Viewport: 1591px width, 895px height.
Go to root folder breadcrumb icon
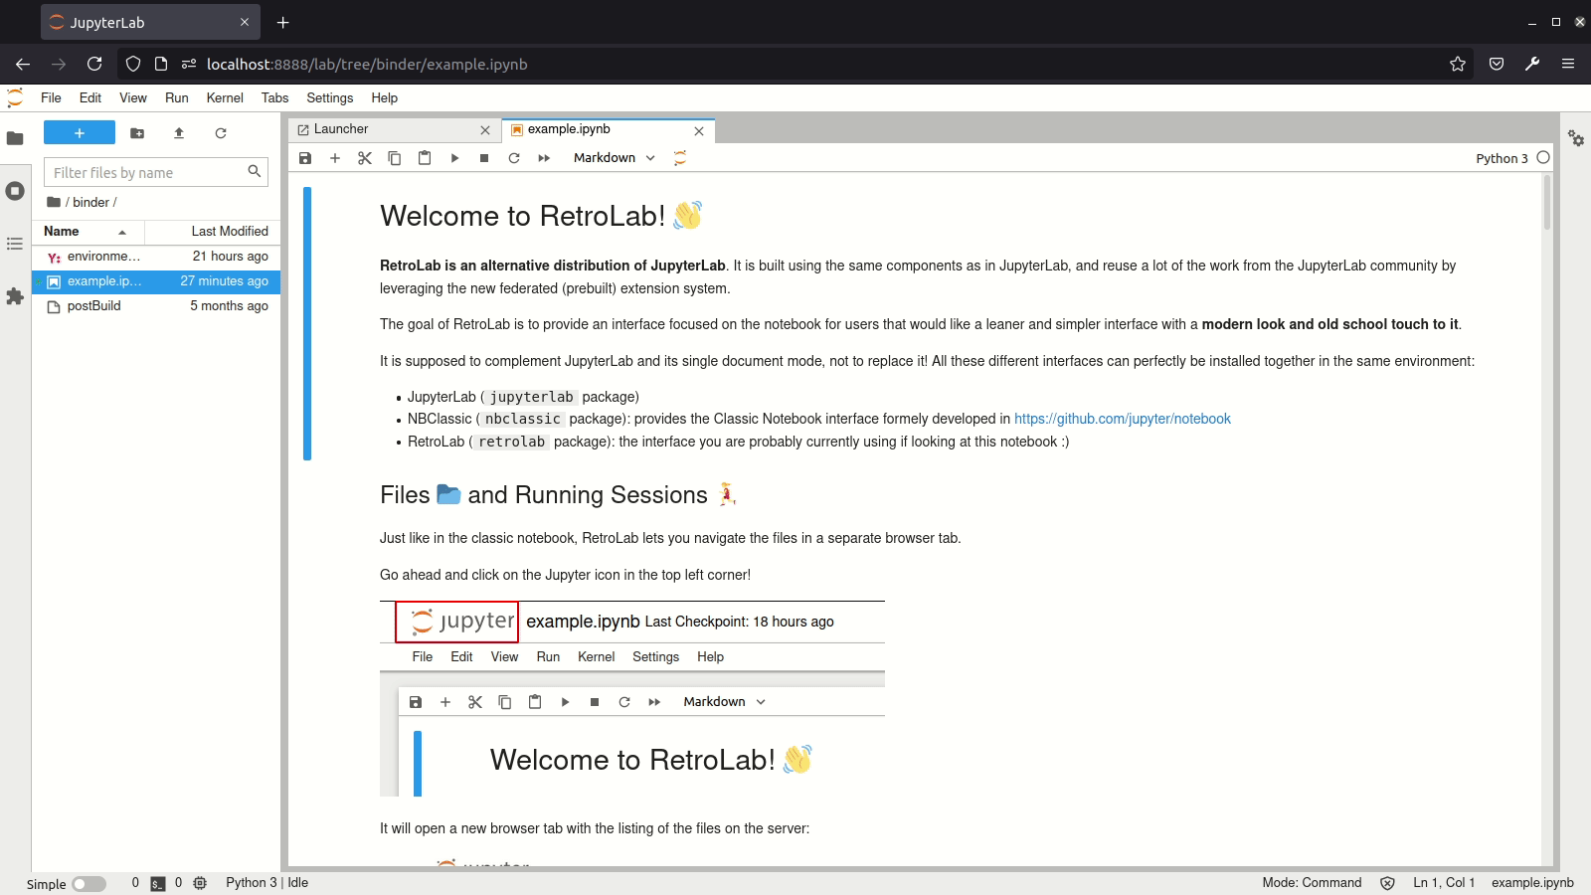point(54,202)
